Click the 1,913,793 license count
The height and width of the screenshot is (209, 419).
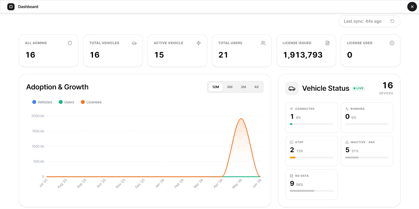303,55
